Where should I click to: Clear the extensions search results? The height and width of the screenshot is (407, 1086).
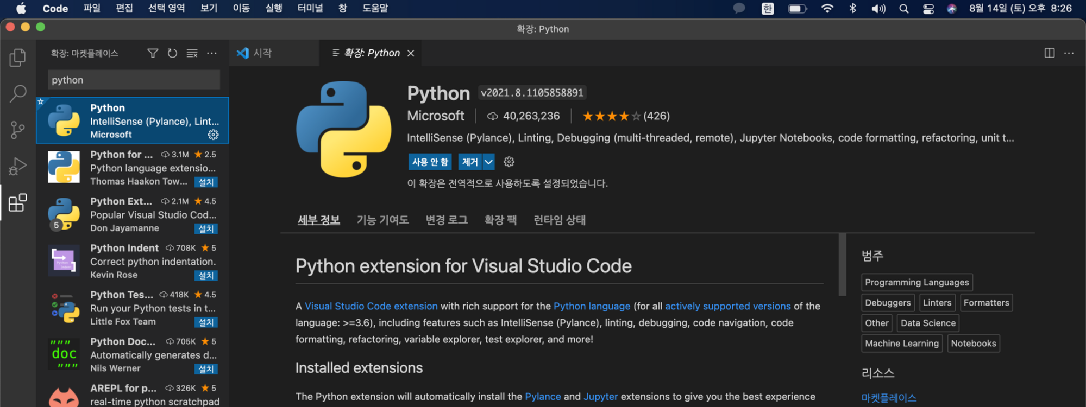[x=192, y=53]
